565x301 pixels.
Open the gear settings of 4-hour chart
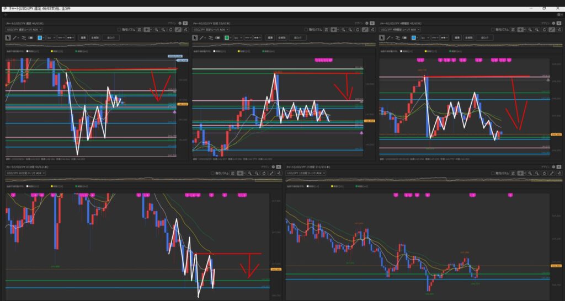coord(553,23)
